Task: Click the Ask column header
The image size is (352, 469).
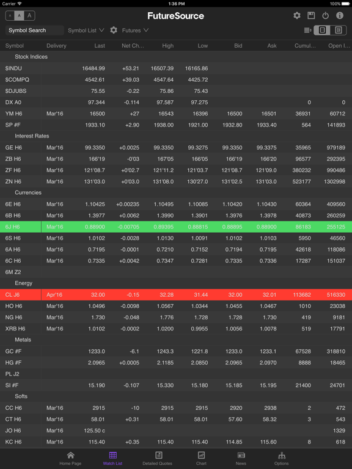Action: click(x=272, y=46)
